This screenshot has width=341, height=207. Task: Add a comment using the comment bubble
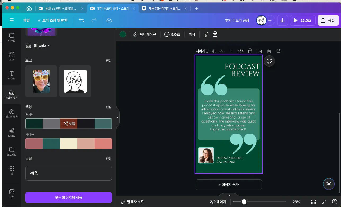click(x=269, y=61)
